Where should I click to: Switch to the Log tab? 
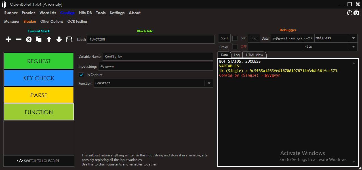coord(237,55)
